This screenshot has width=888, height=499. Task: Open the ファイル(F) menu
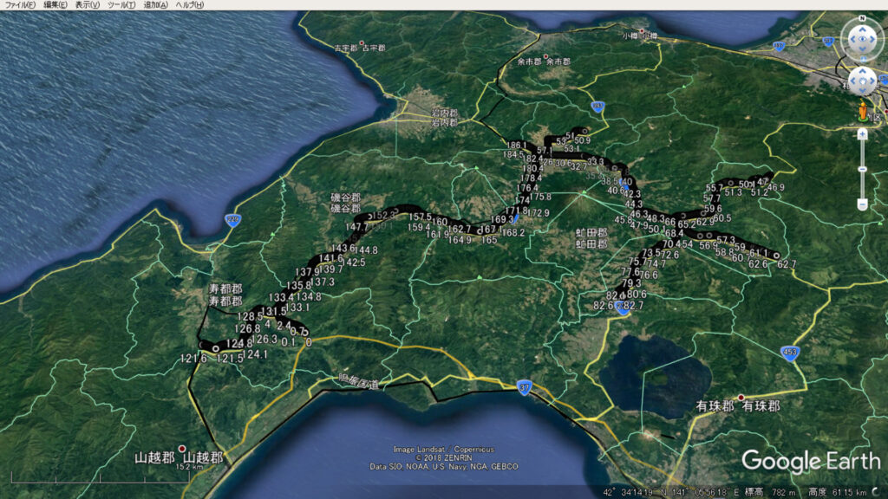(20, 5)
